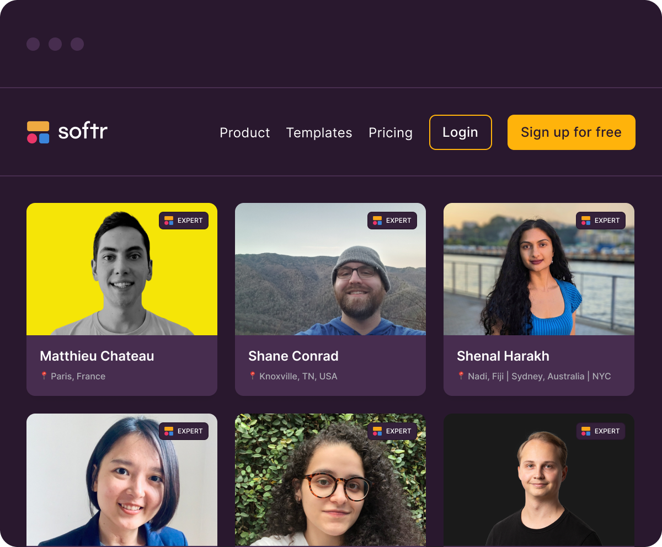Click the Sign up for free button
Image resolution: width=662 pixels, height=547 pixels.
click(572, 132)
